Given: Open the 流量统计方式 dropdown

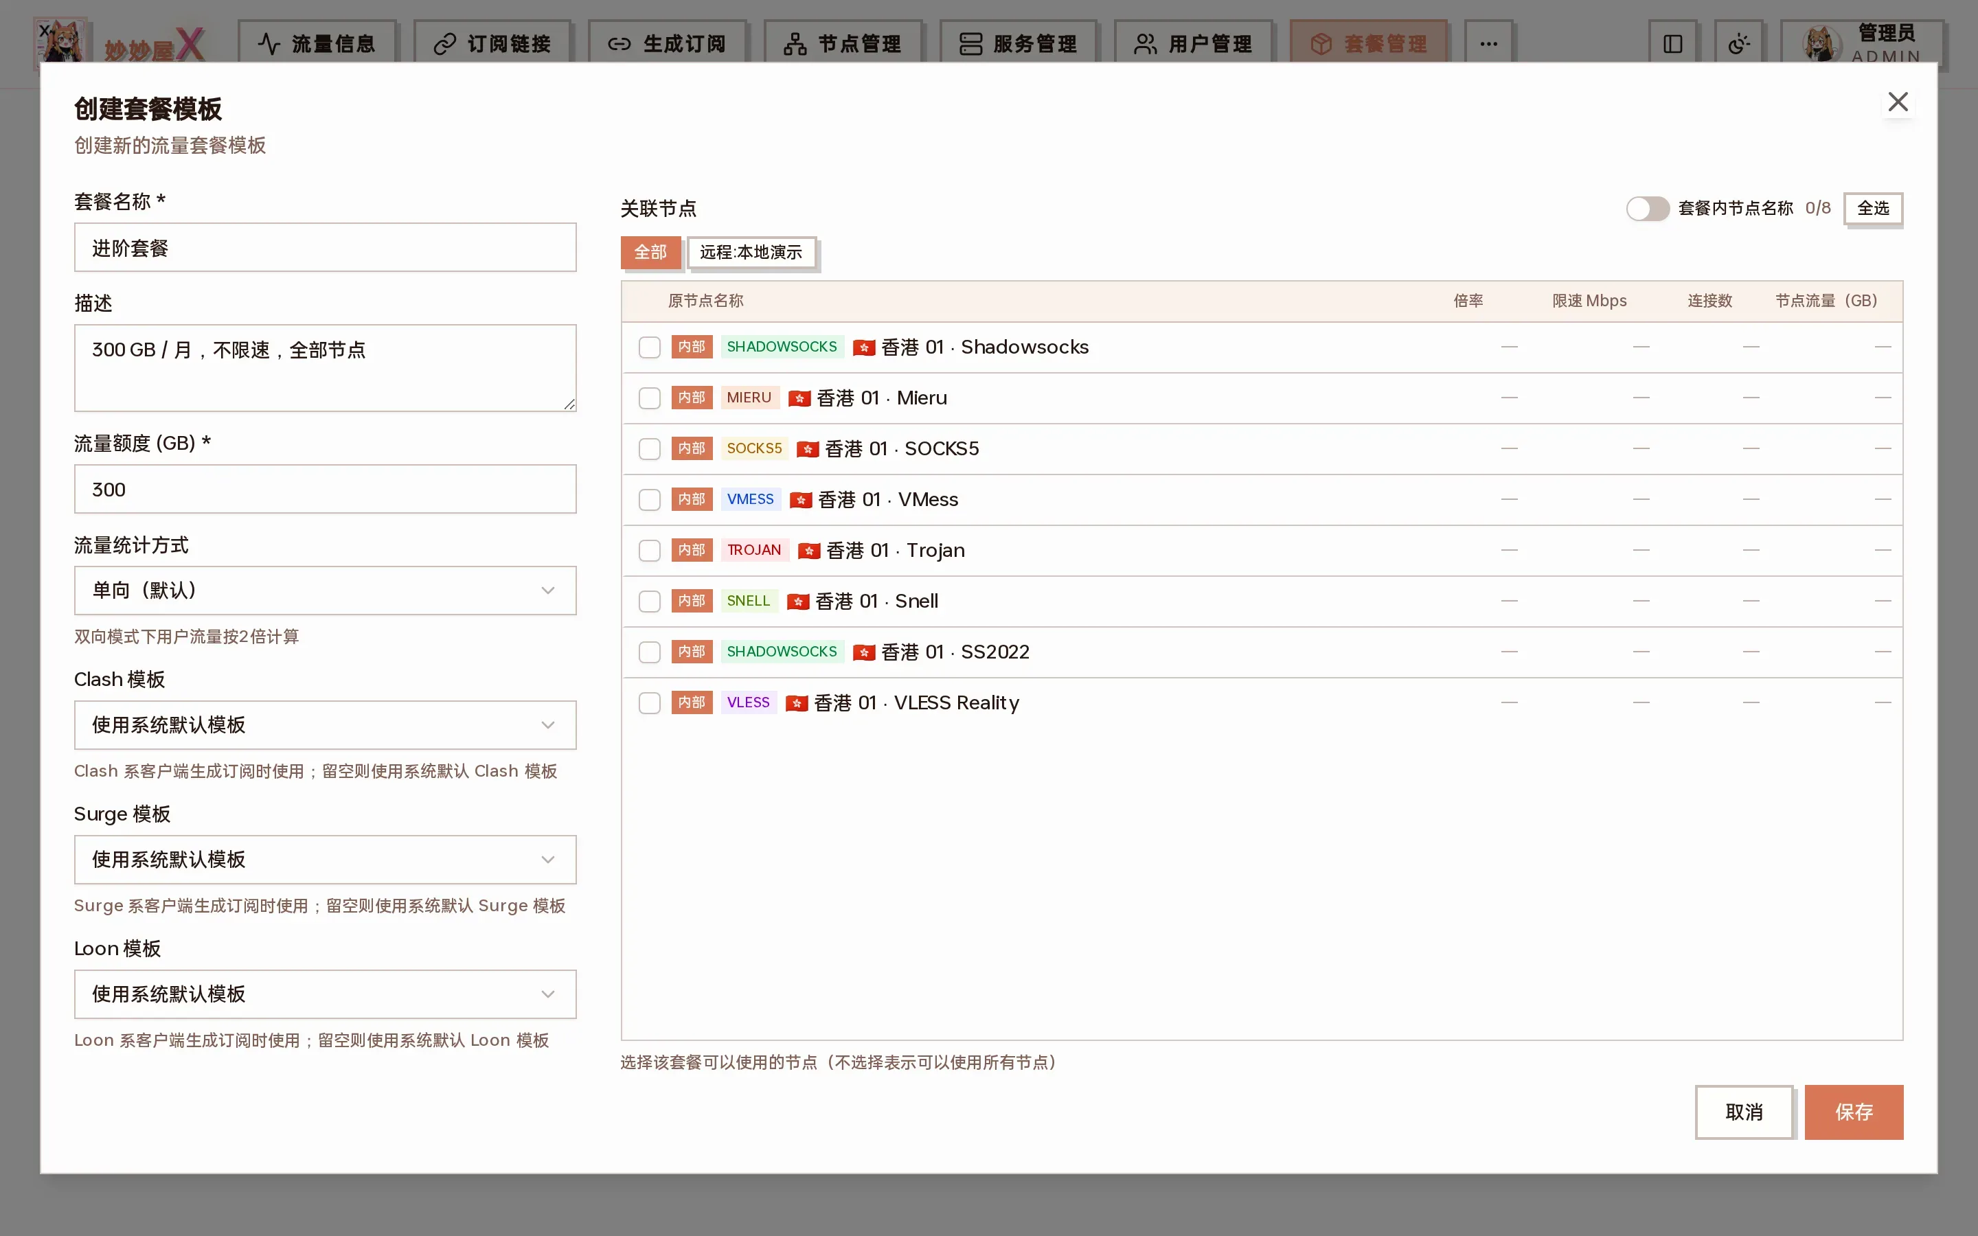Looking at the screenshot, I should 324,591.
